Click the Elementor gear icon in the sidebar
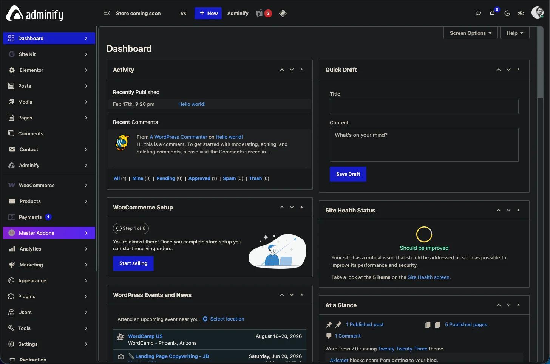 (12, 70)
